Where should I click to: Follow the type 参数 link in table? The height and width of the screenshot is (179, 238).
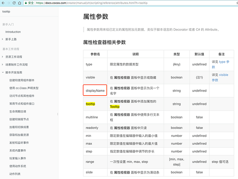coord(224,62)
